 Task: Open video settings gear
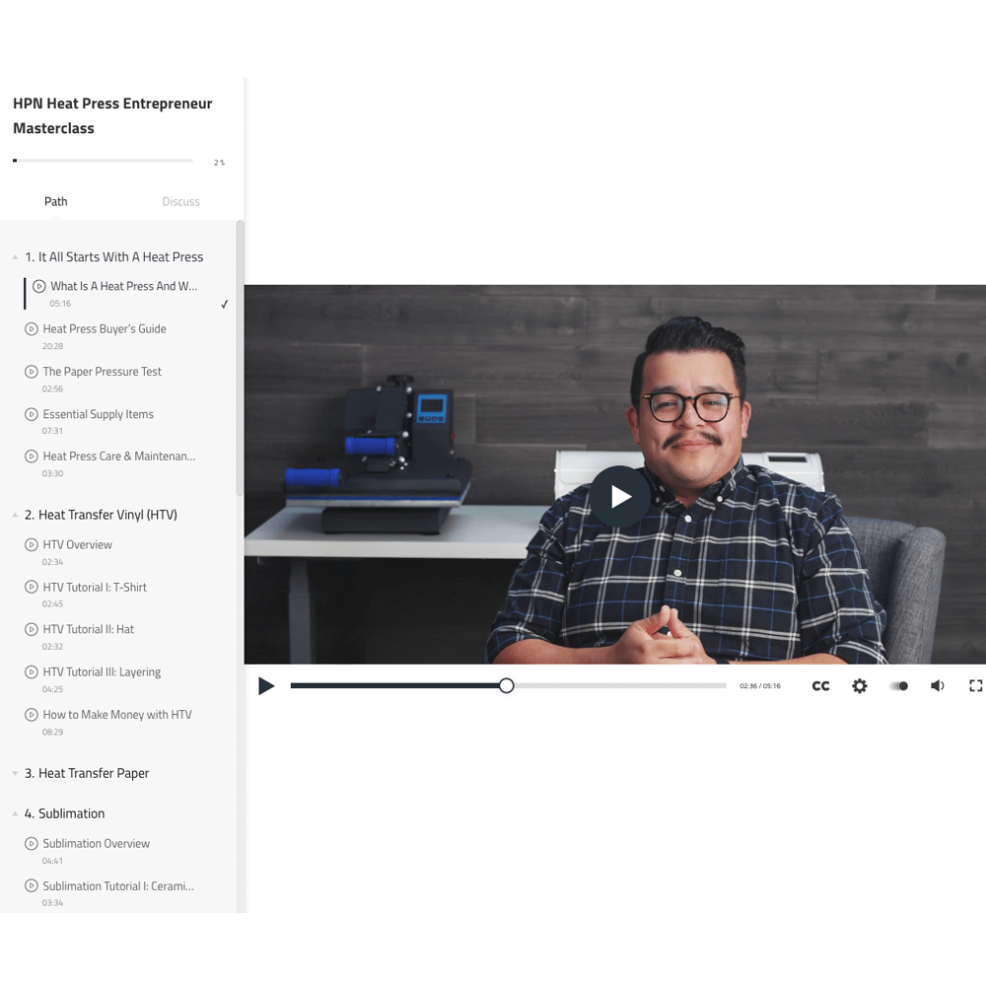(x=860, y=686)
